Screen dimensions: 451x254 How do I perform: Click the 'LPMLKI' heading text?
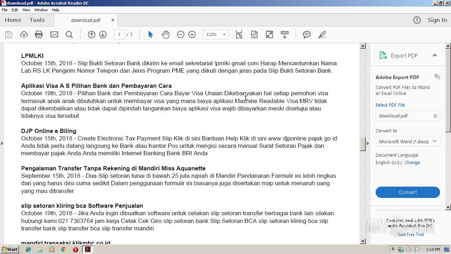point(32,56)
